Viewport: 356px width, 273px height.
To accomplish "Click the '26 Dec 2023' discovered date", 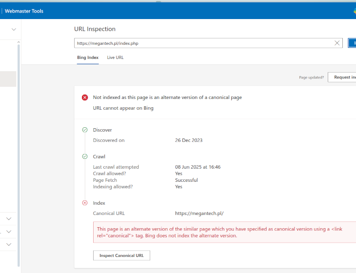I will pos(189,140).
